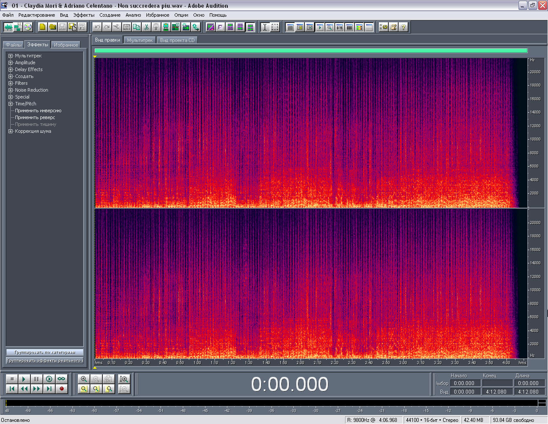The height and width of the screenshot is (424, 548).
Task: Toggle Группировать по категориям button
Action: [x=45, y=352]
